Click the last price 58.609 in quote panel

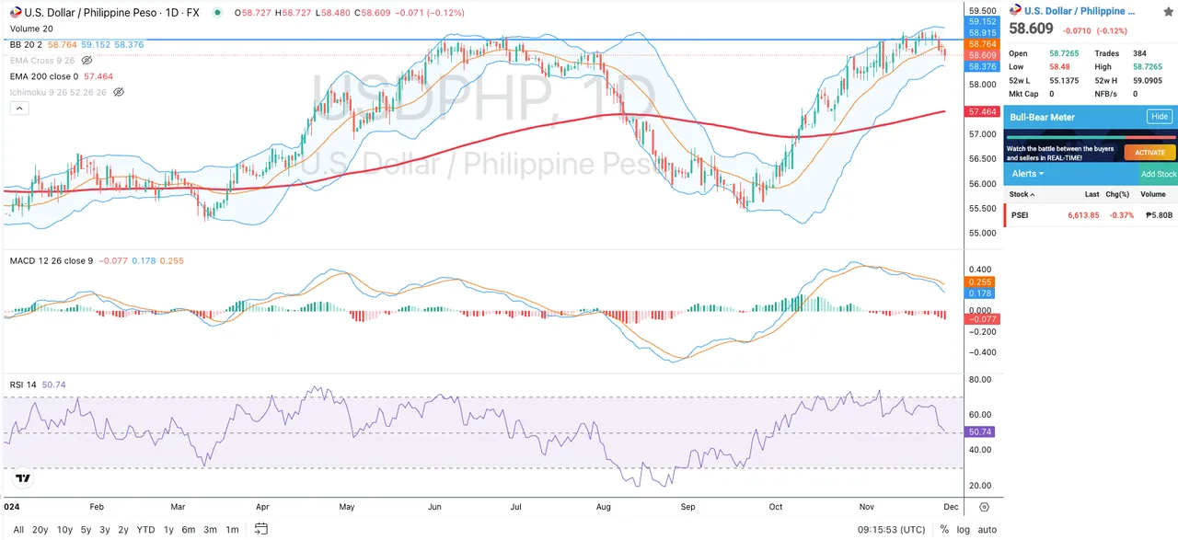(1032, 29)
